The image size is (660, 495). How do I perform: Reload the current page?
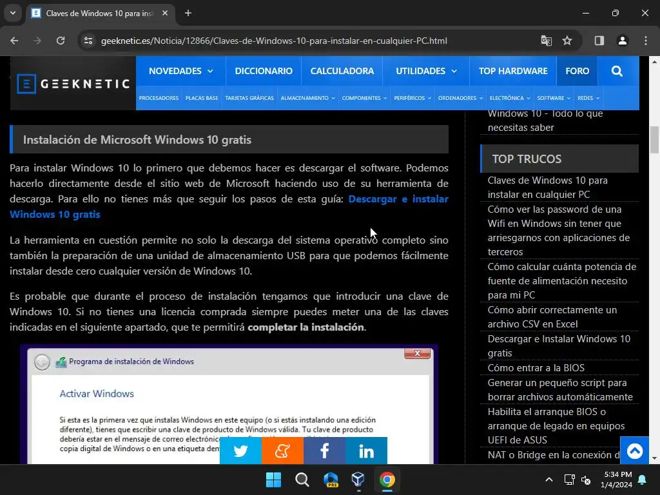(61, 41)
